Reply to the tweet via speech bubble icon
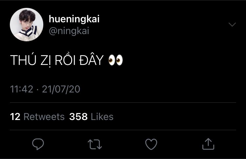246x159 pixels. click(x=38, y=144)
